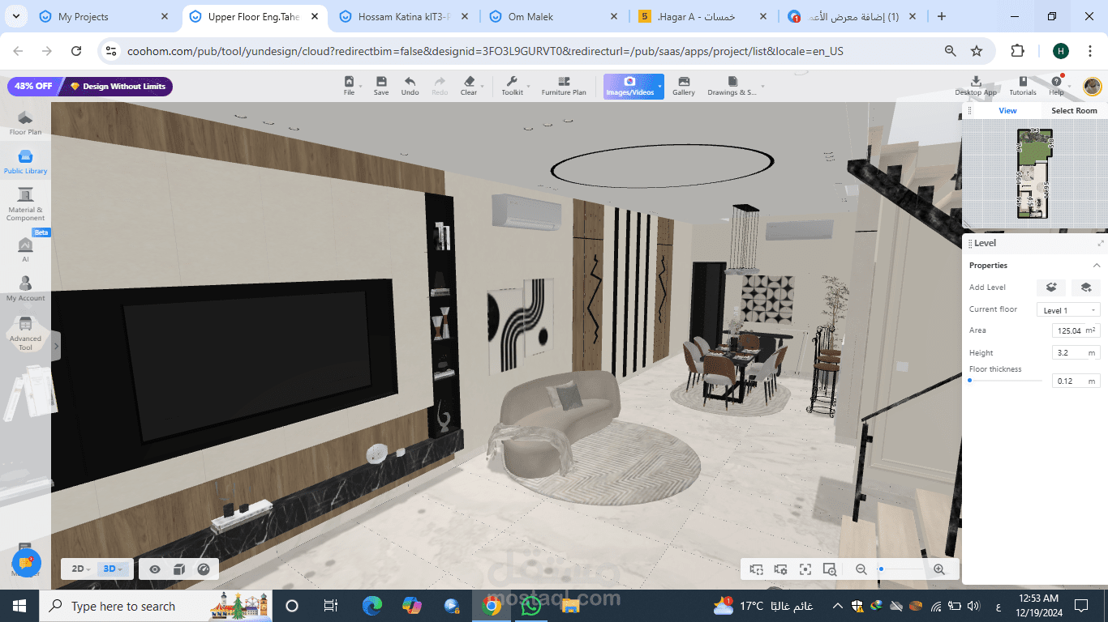This screenshot has width=1108, height=622.
Task: Click the fit-to-view focus icon
Action: point(805,569)
